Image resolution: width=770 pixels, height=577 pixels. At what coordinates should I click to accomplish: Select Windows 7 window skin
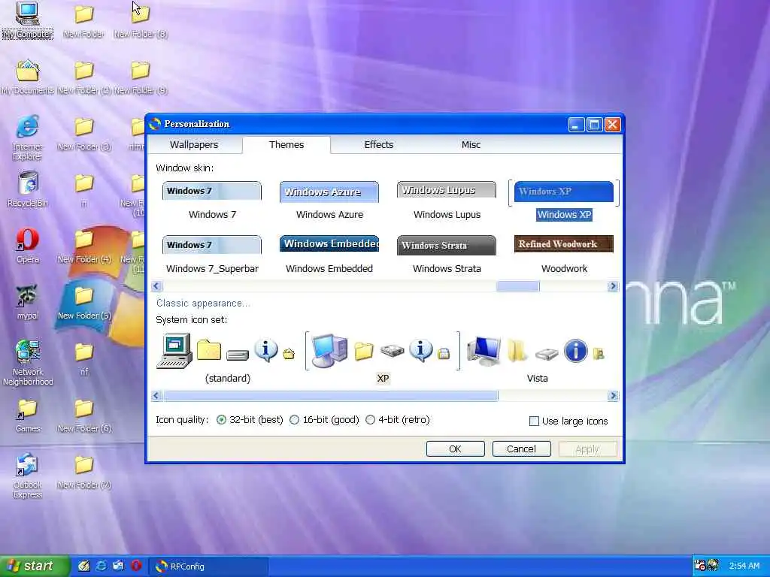tap(212, 201)
